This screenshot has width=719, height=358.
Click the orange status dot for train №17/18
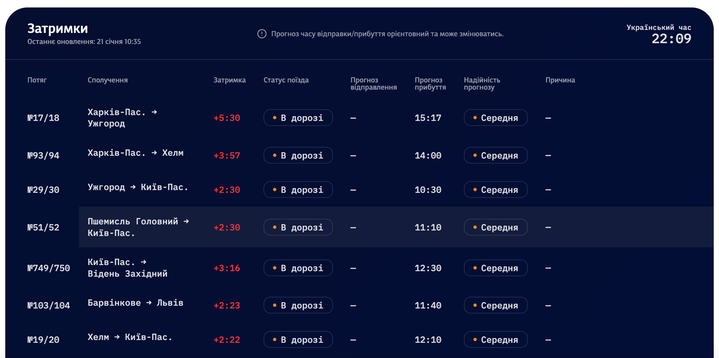(275, 118)
